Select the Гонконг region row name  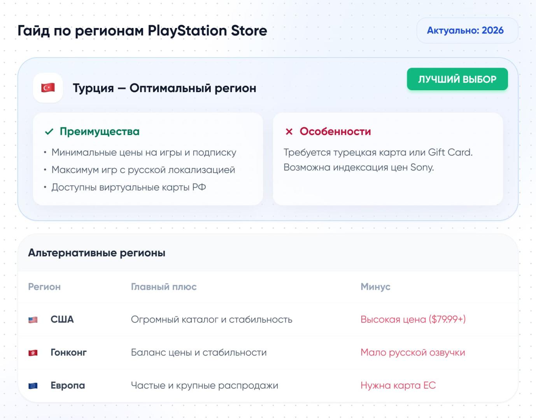68,352
